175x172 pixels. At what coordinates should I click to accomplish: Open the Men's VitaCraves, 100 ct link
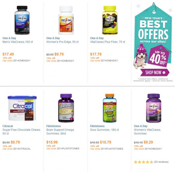pyautogui.click(x=17, y=42)
